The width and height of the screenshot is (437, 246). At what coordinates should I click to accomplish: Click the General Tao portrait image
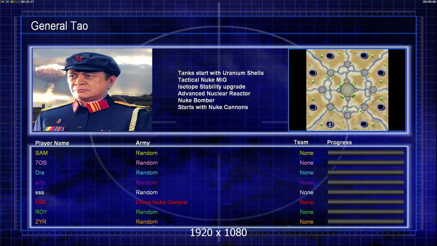(93, 90)
